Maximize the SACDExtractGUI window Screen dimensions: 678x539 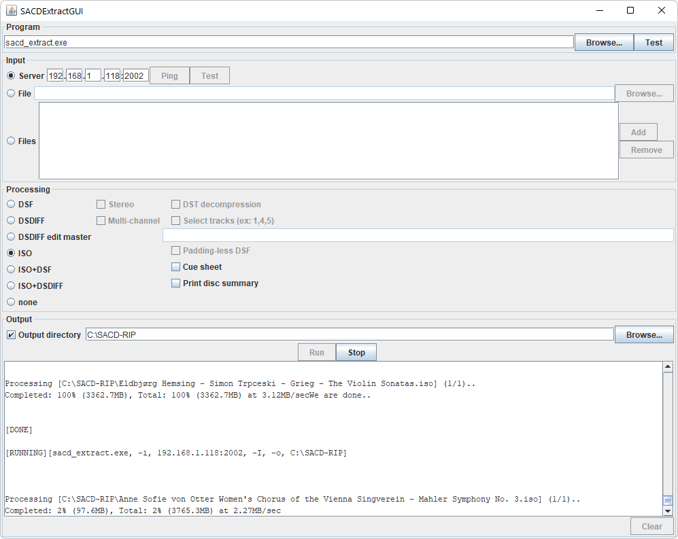(x=630, y=10)
